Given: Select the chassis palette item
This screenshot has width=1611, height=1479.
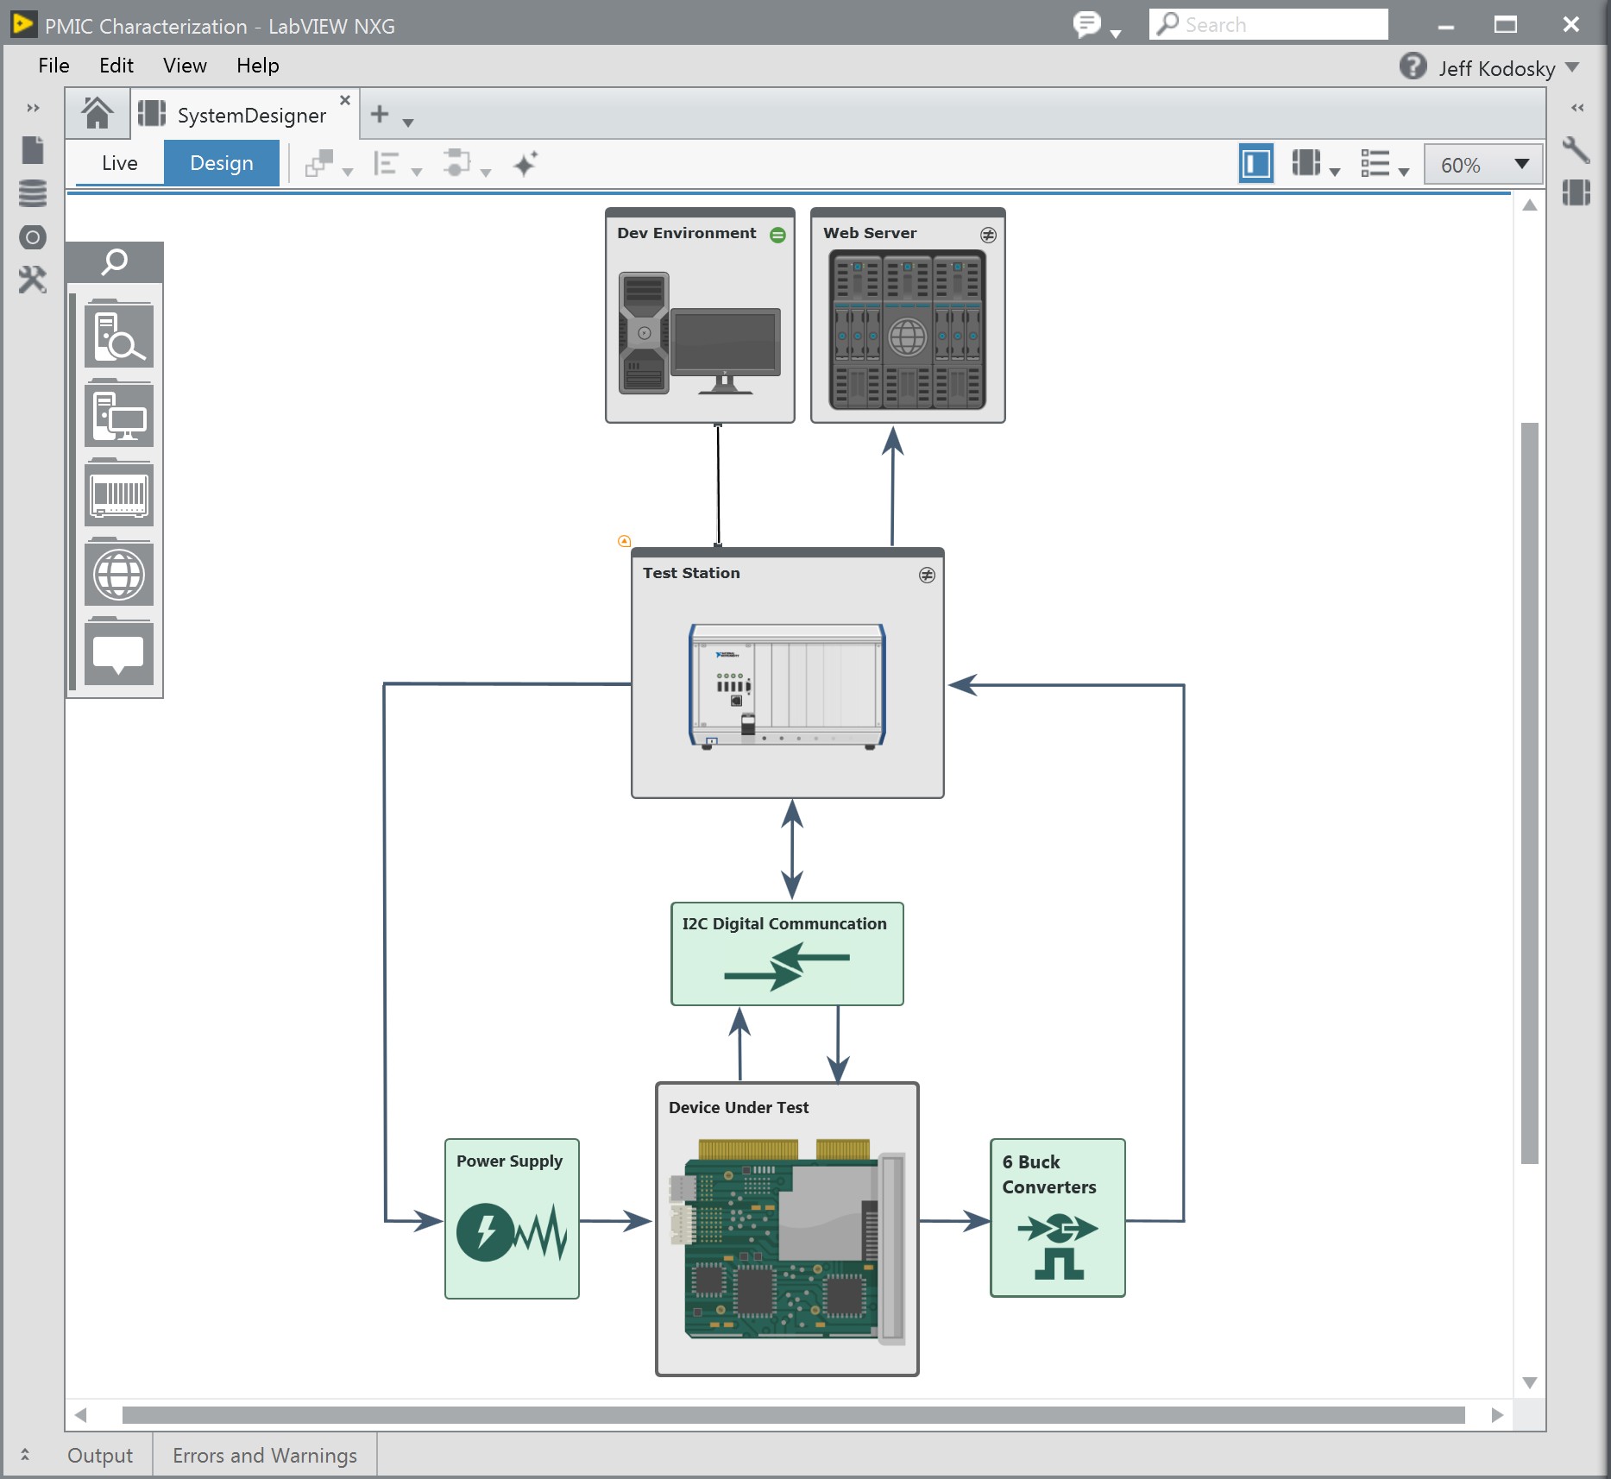Looking at the screenshot, I should (119, 494).
